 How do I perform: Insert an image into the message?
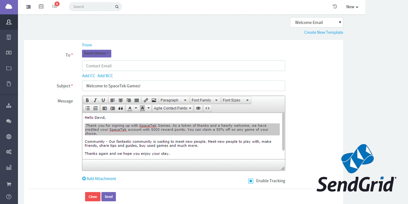[x=153, y=100]
